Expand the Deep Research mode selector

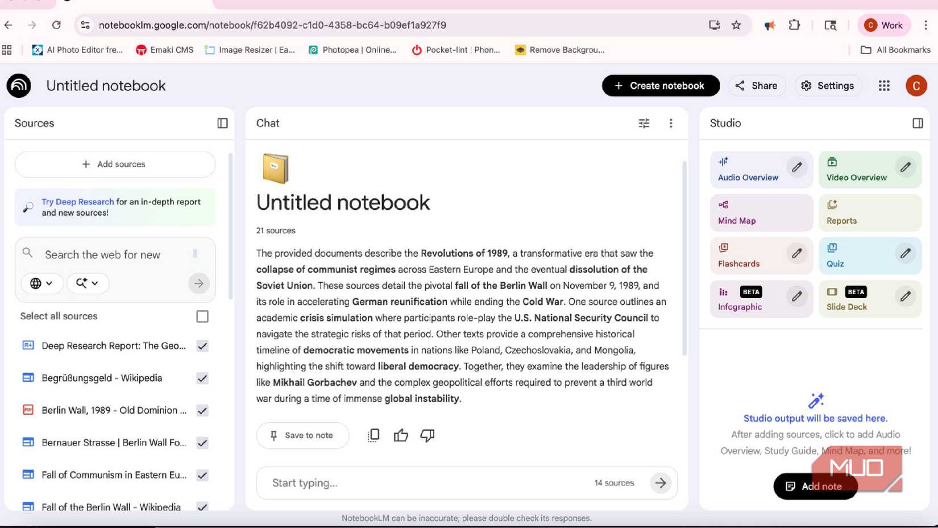[88, 283]
